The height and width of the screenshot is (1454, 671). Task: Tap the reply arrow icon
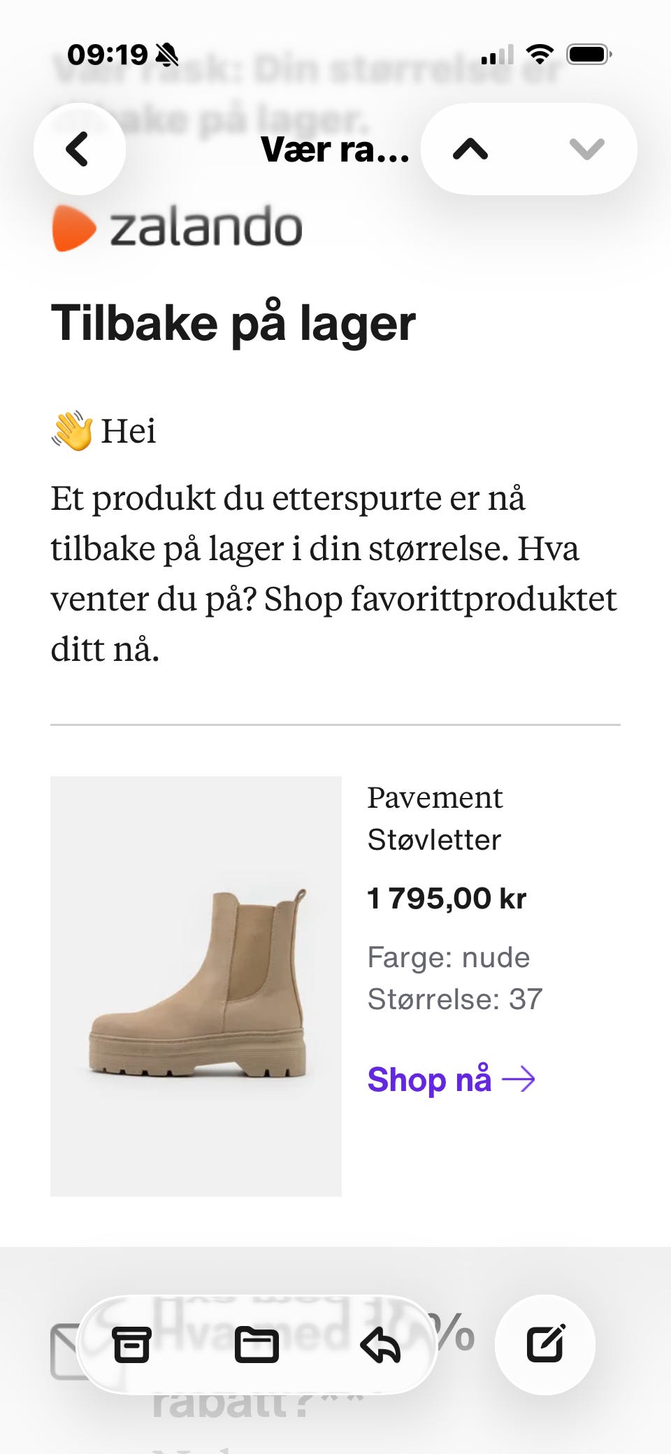tap(380, 1344)
